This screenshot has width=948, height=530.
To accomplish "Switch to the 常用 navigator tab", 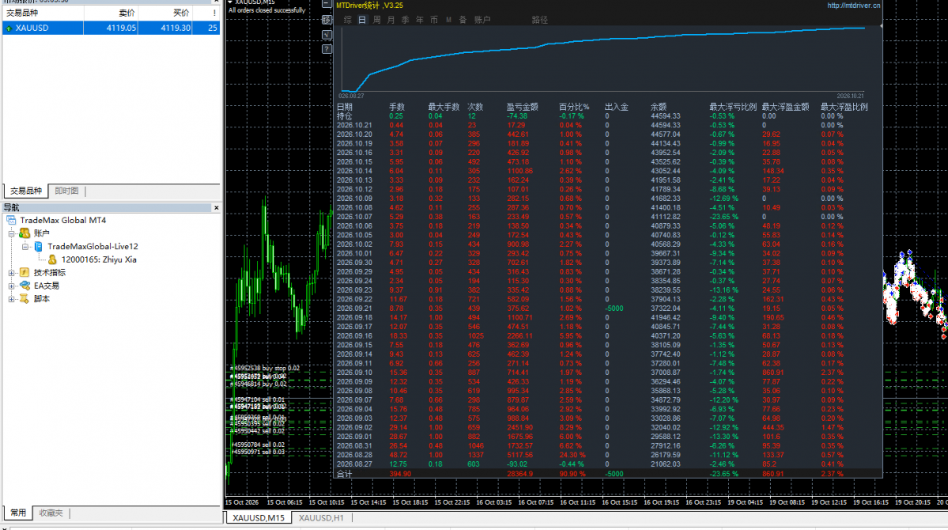I will [x=18, y=513].
